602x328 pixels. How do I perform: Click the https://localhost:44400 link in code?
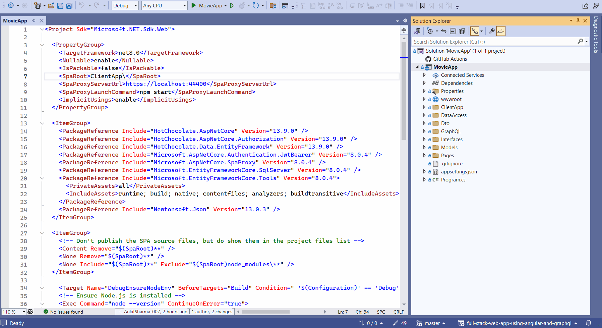click(166, 84)
